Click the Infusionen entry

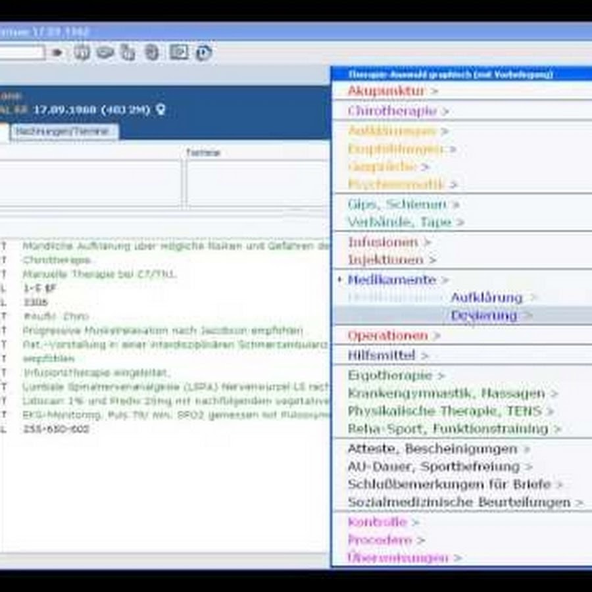[383, 242]
